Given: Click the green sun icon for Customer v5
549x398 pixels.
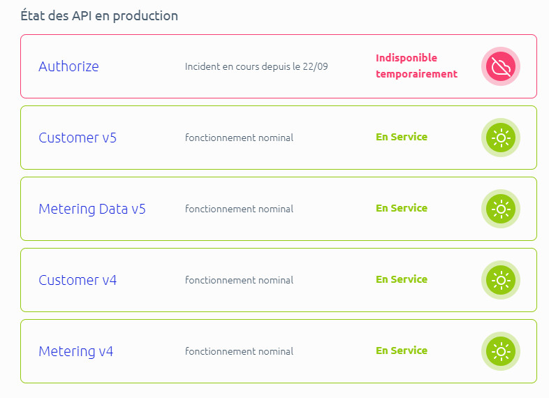Looking at the screenshot, I should pyautogui.click(x=501, y=138).
